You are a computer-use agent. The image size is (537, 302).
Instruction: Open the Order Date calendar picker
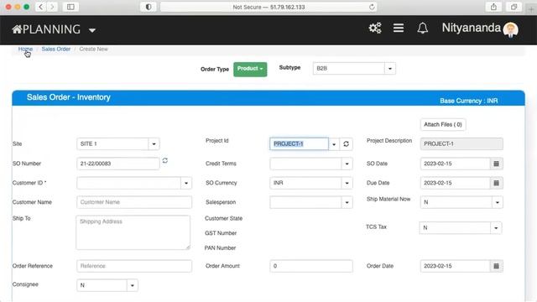click(x=496, y=266)
